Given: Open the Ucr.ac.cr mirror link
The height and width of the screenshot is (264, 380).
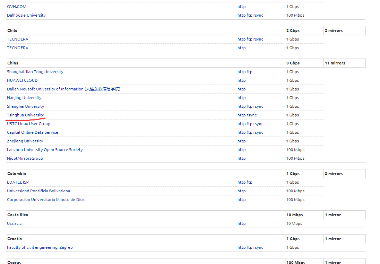Looking at the screenshot, I should pos(15,223).
